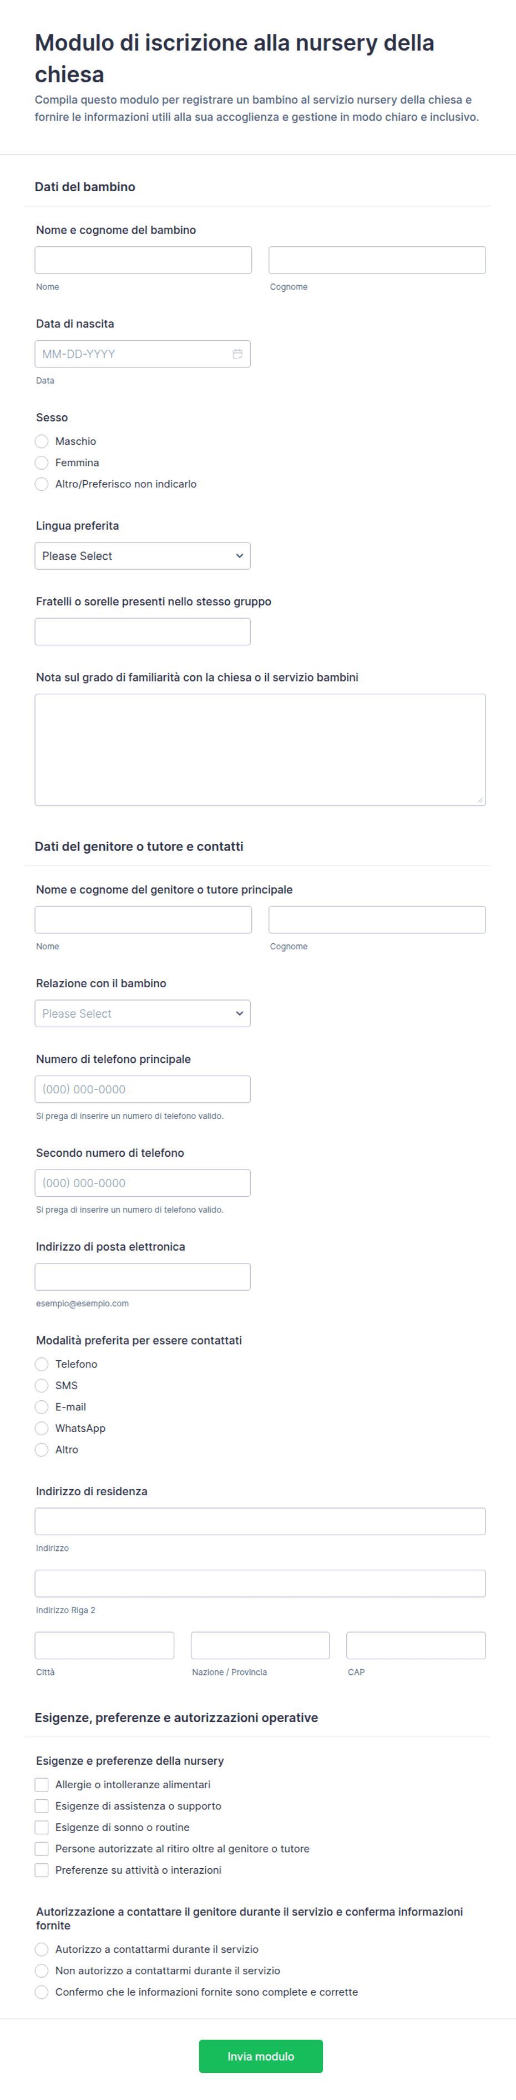Screen dimensions: 516x2100
Task: Check Allergie o intolleranze alimentari
Action: pos(42,1784)
